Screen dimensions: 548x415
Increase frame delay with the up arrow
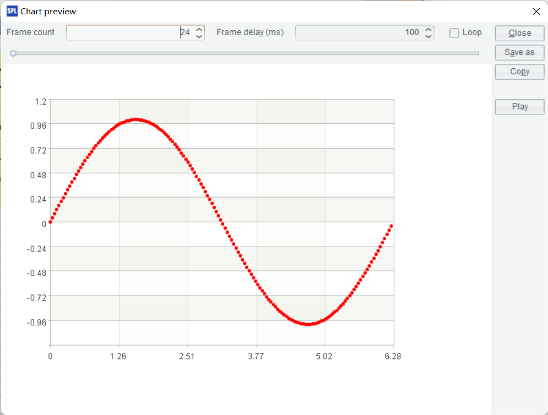point(428,29)
